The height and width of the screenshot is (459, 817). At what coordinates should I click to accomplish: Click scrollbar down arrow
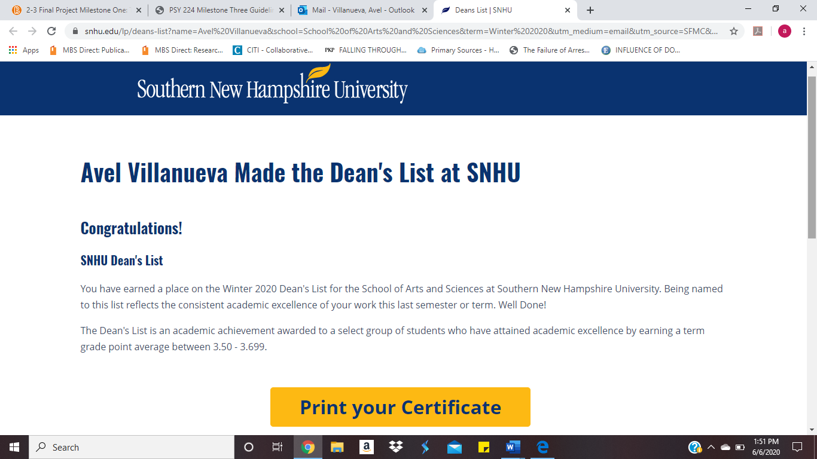(x=812, y=429)
